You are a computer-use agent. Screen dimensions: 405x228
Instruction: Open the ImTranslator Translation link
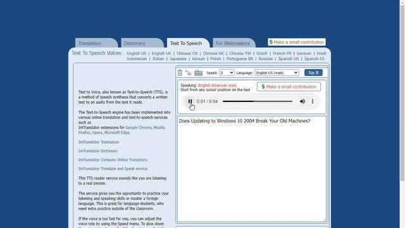click(x=99, y=142)
